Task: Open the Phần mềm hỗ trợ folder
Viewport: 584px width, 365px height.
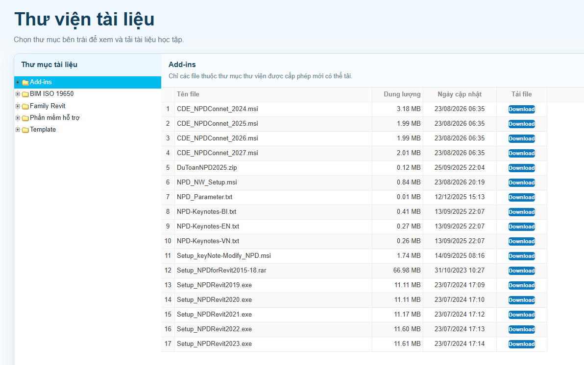Action: point(55,117)
